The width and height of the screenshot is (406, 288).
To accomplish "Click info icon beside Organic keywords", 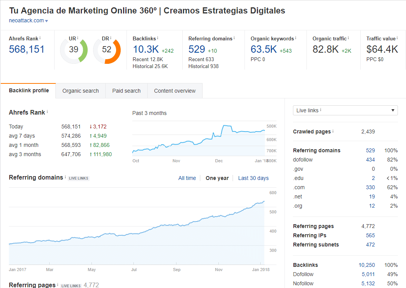I will point(295,38).
